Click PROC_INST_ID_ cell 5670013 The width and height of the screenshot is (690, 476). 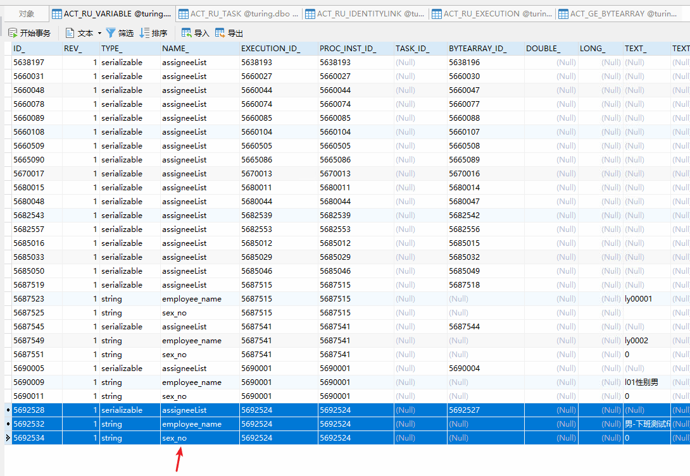point(356,174)
